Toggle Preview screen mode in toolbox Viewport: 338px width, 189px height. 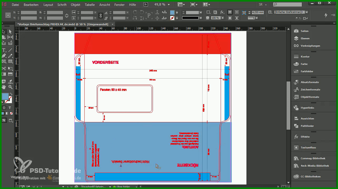[11, 120]
